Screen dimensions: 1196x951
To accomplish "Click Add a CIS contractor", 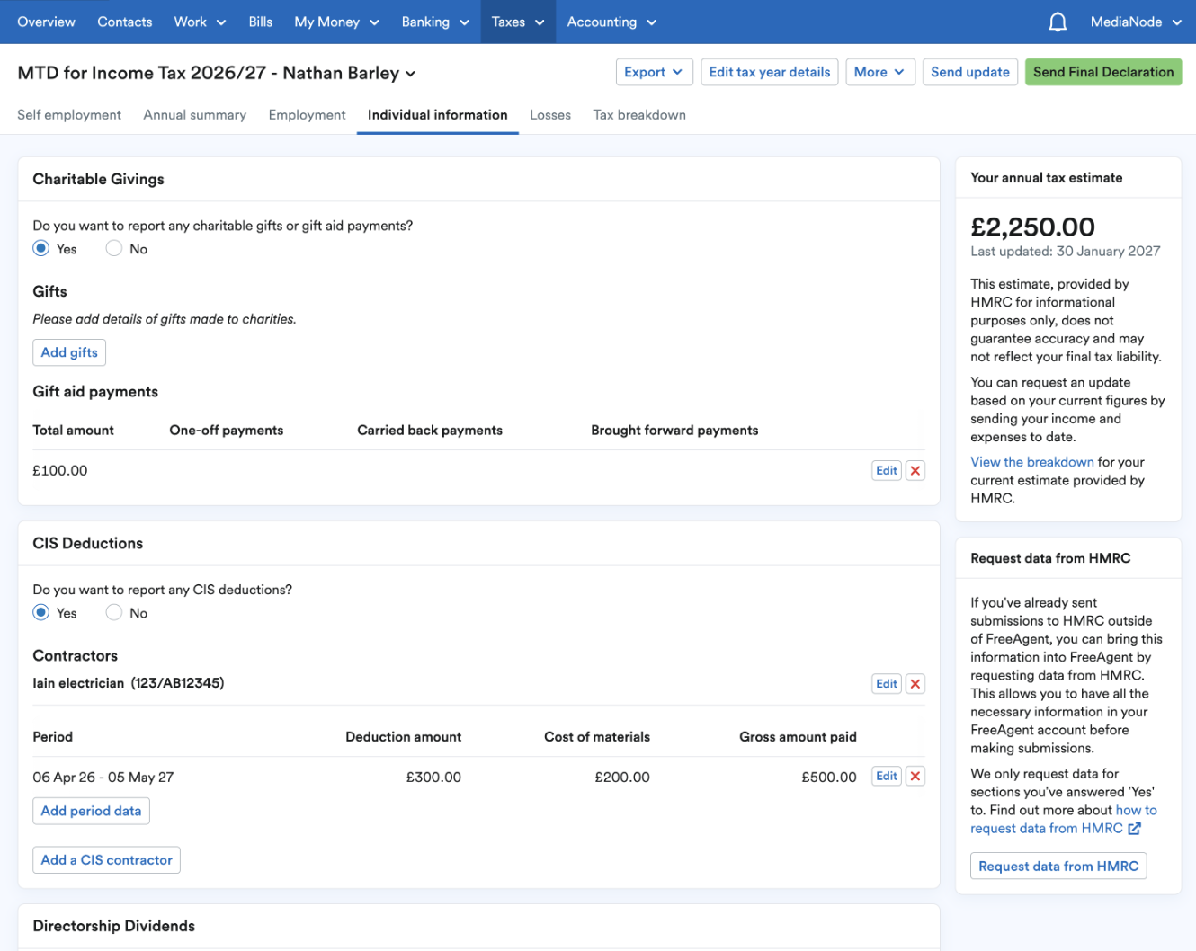I will 106,860.
